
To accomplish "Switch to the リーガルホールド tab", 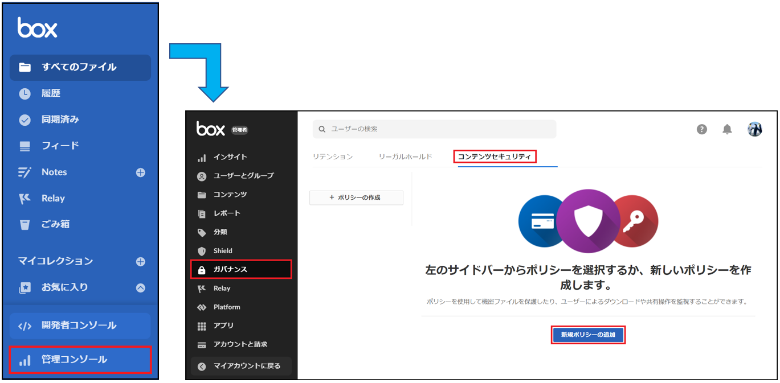I will 406,157.
